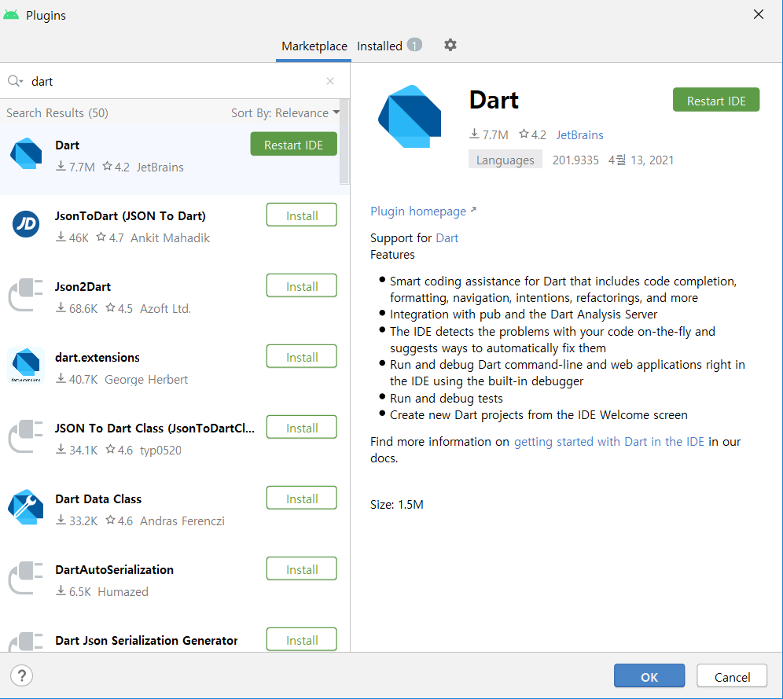The image size is (783, 699).
Task: Click the JSON To Dart Class plug icon
Action: tap(26, 436)
